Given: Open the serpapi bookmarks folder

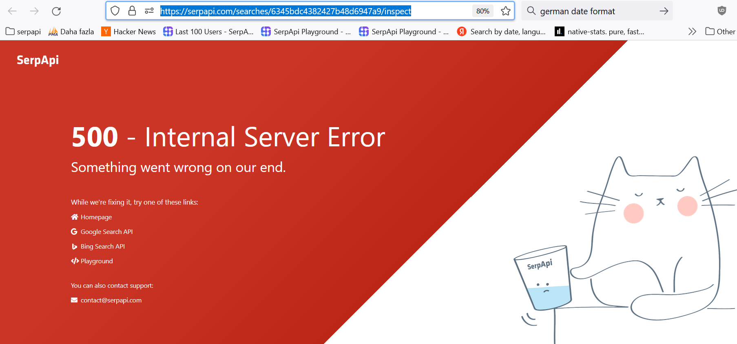Looking at the screenshot, I should [x=23, y=32].
